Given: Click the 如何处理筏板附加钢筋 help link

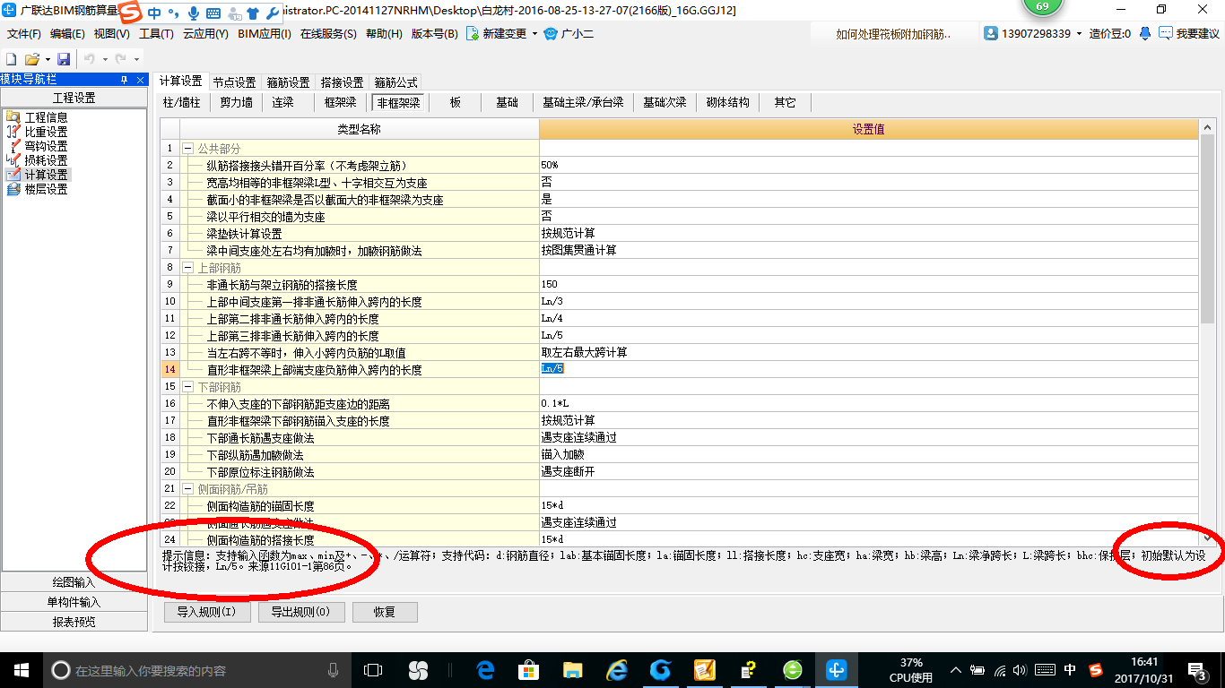Looking at the screenshot, I should coord(893,34).
